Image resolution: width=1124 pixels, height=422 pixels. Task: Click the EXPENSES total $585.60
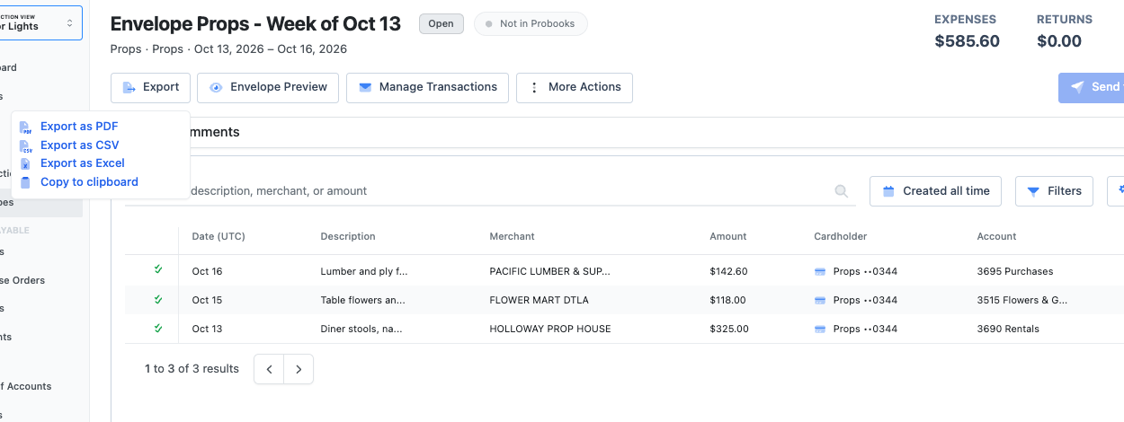tap(967, 41)
